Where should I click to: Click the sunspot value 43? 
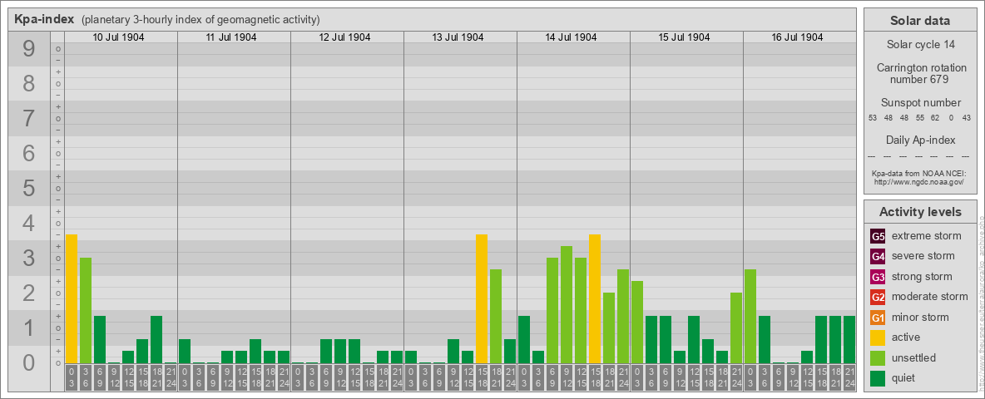tap(967, 118)
